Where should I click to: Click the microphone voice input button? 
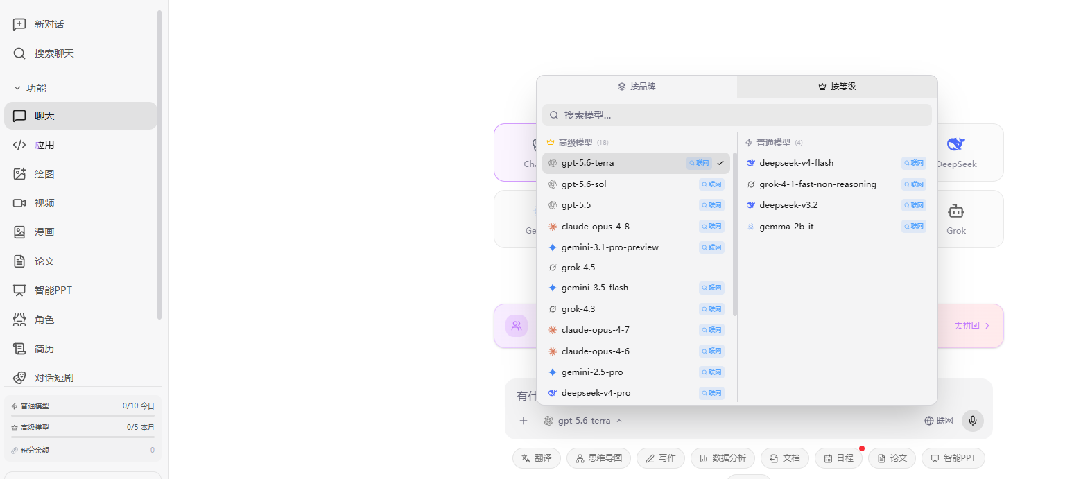[x=973, y=421]
